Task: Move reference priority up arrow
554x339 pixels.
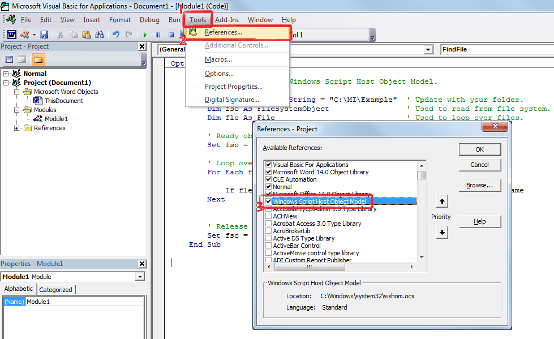Action: [x=442, y=201]
